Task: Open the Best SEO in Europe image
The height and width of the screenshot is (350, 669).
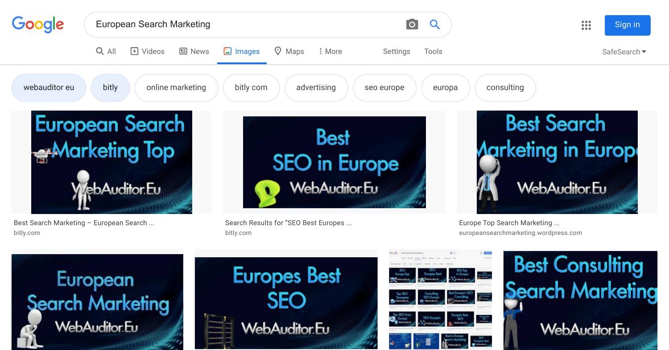Action: (334, 162)
